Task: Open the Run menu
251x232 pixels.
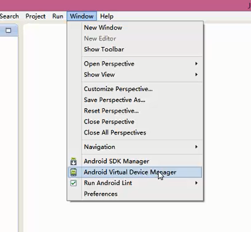Action: click(x=58, y=16)
